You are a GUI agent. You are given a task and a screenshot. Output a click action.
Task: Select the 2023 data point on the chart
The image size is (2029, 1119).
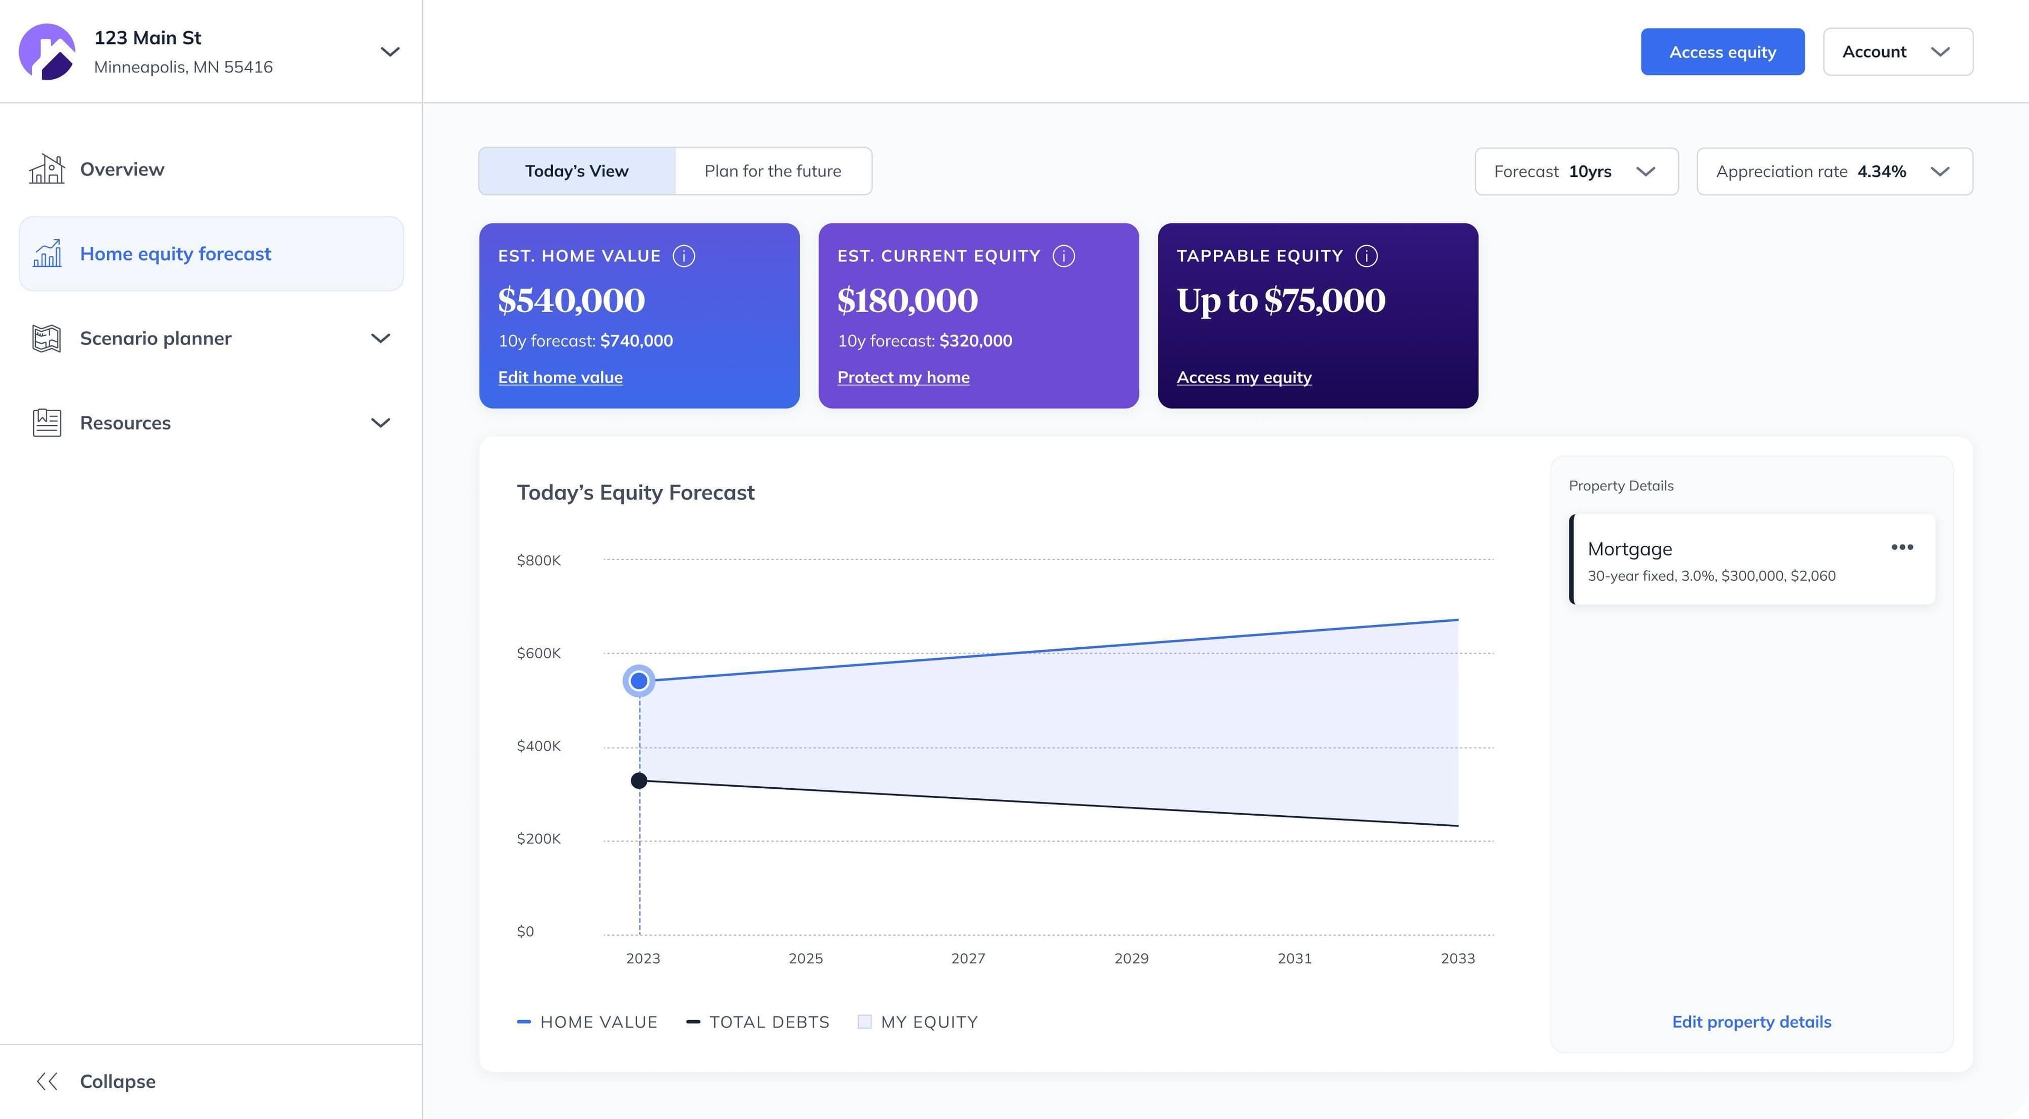pos(638,680)
